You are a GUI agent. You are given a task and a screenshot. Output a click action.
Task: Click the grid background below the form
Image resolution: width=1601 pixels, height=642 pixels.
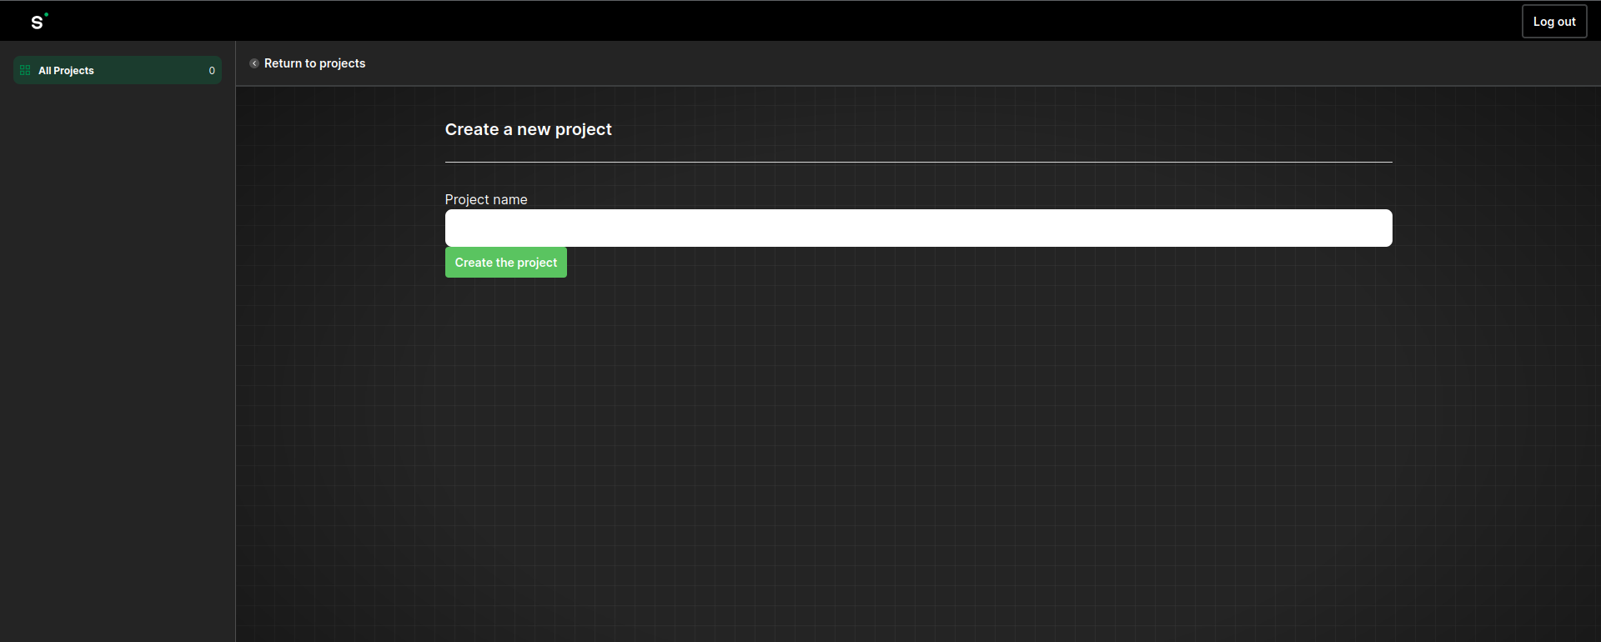[x=917, y=459]
